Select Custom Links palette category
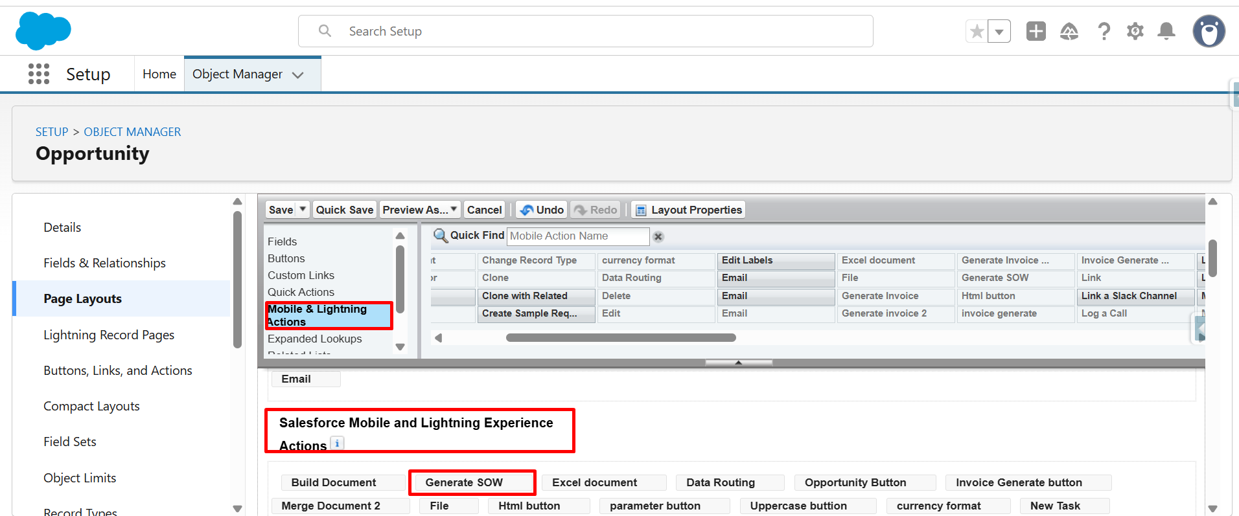The width and height of the screenshot is (1239, 516). click(301, 275)
